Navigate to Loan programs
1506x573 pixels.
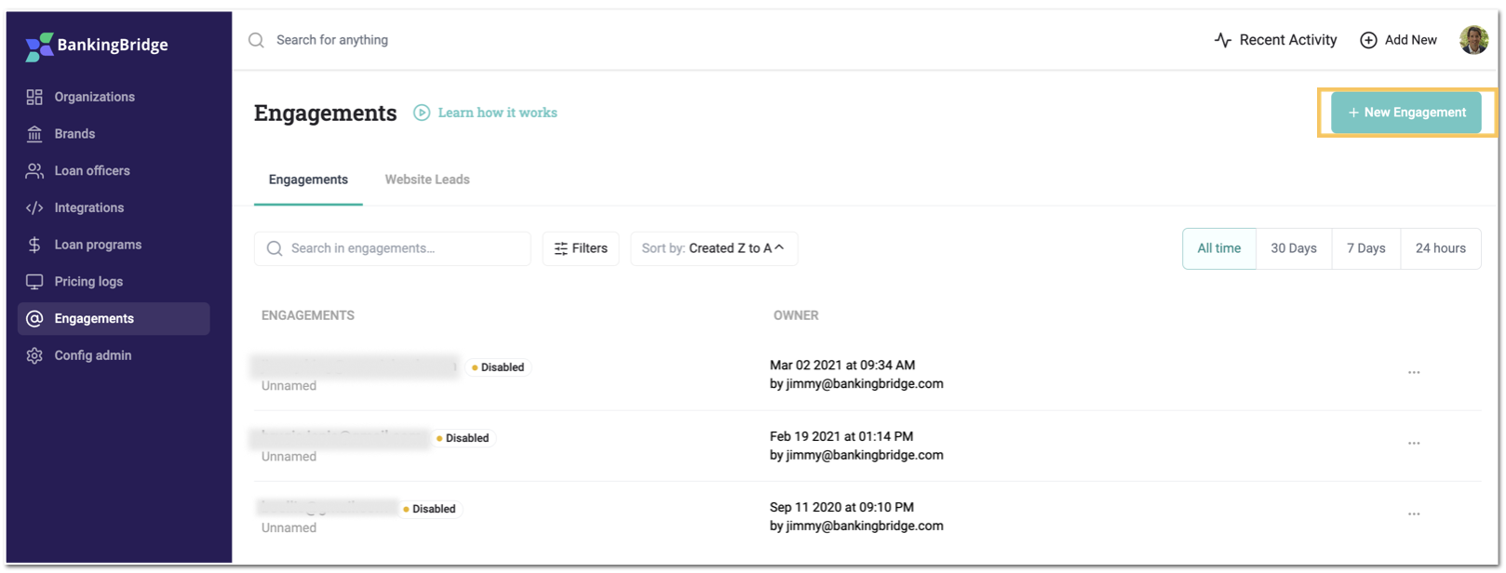pyautogui.click(x=98, y=245)
